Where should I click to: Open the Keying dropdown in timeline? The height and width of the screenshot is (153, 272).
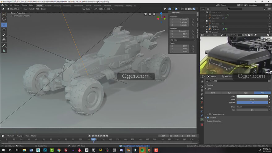(20, 136)
